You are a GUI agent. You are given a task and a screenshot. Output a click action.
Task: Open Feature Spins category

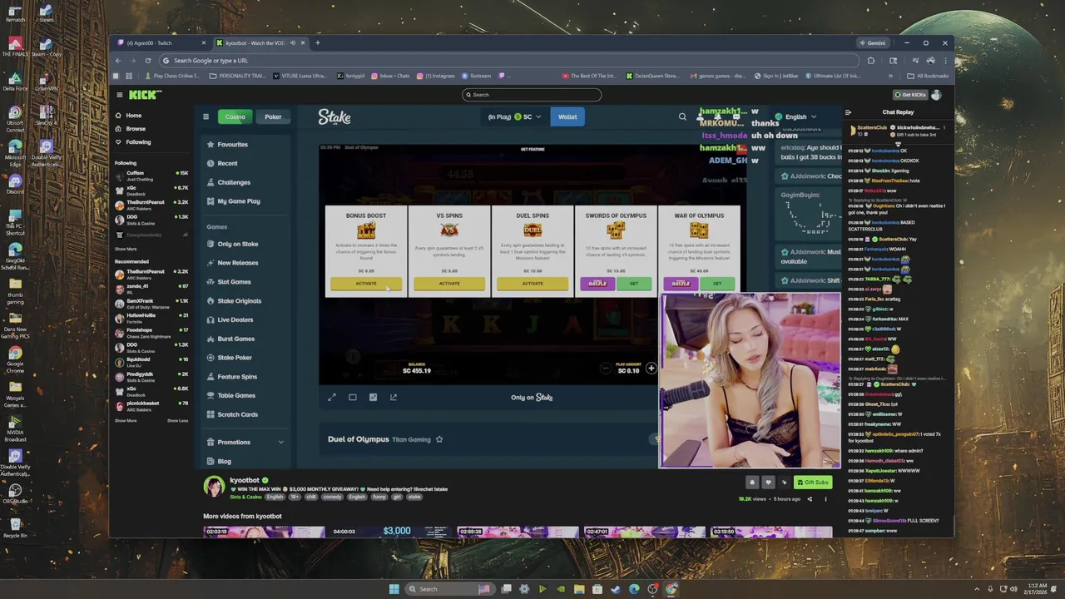232,377
